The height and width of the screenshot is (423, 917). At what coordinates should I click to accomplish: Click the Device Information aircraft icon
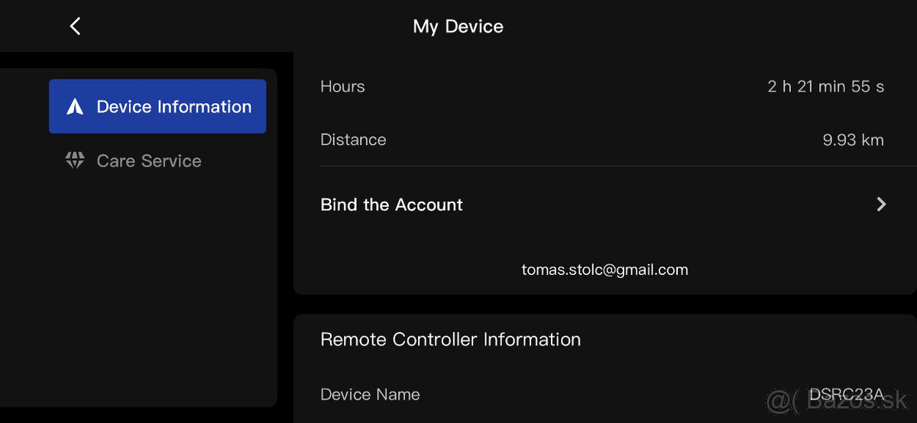(75, 107)
